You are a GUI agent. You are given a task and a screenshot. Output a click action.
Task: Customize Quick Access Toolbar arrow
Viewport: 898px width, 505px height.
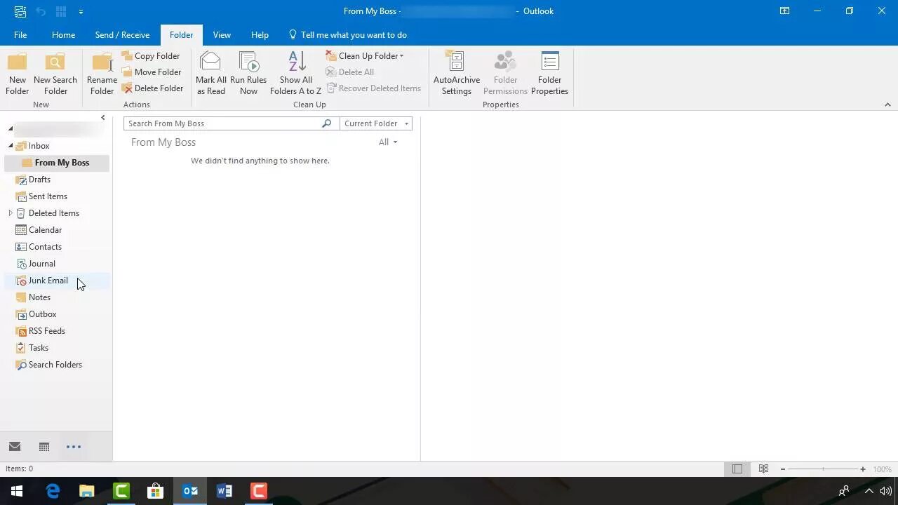(x=81, y=11)
